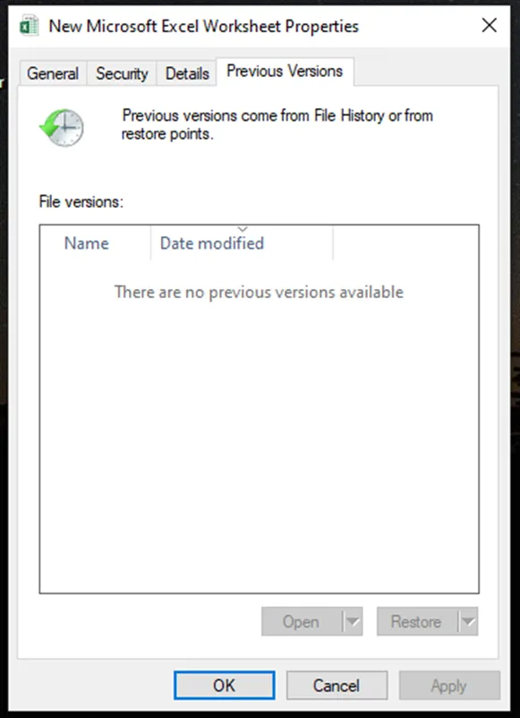The image size is (520, 718).
Task: Click the green clock restore icon
Action: [x=62, y=128]
